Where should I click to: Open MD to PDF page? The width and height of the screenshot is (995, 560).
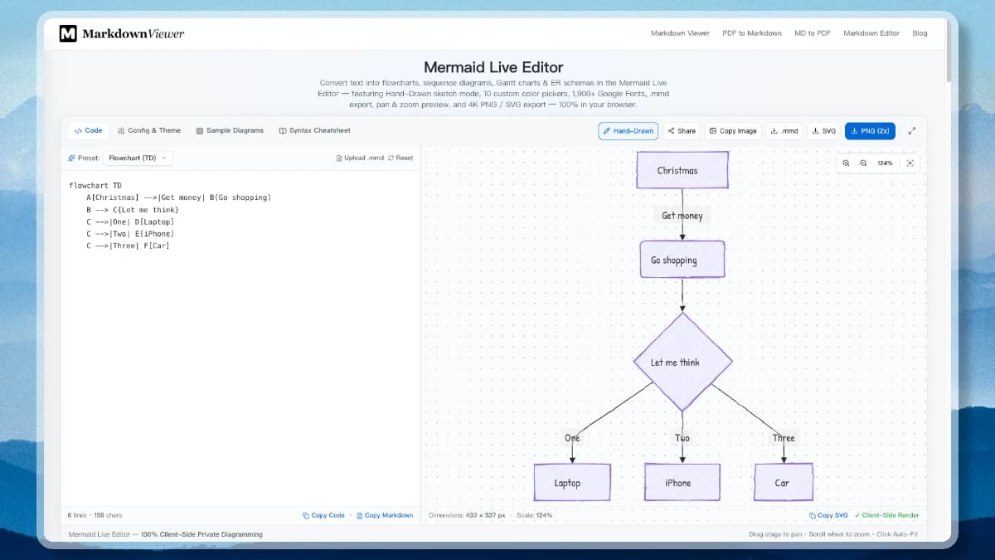(813, 33)
